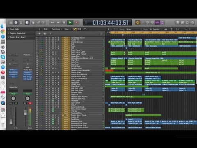Screen dimensions: 197x148
Task: Toggle the yellow Show Automation button
Action: point(75,29)
